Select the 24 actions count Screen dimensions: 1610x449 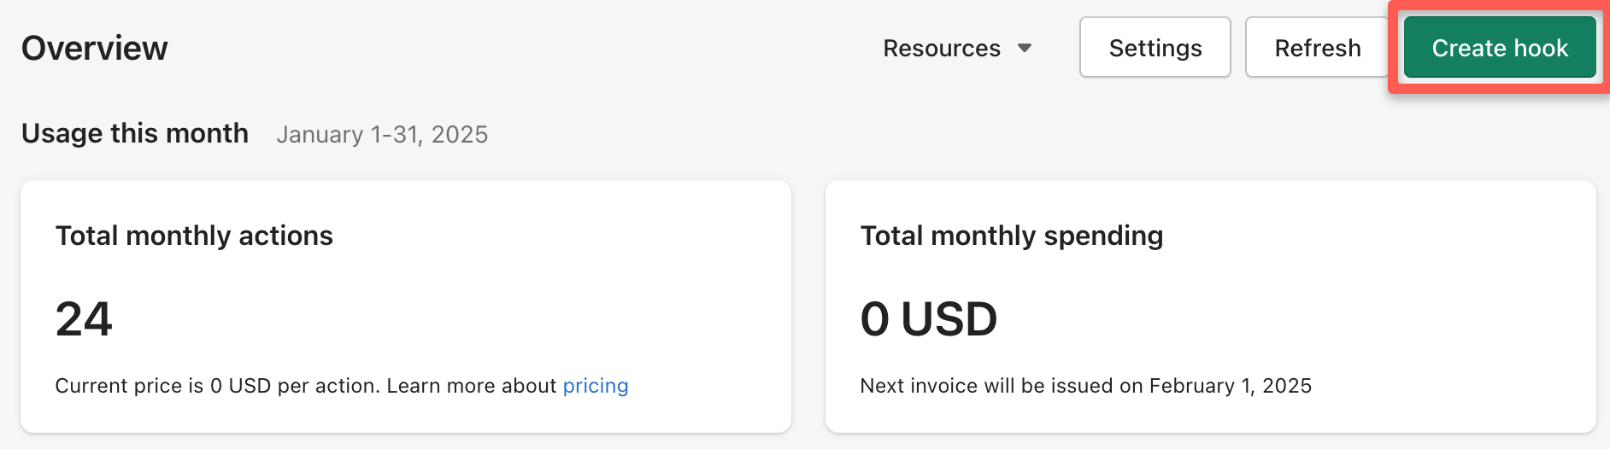84,318
